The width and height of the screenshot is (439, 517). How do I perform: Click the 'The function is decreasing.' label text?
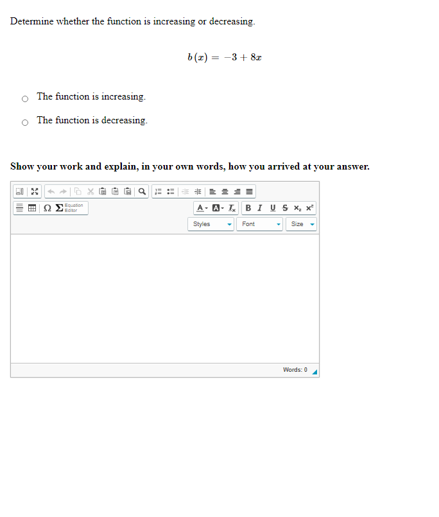(92, 120)
